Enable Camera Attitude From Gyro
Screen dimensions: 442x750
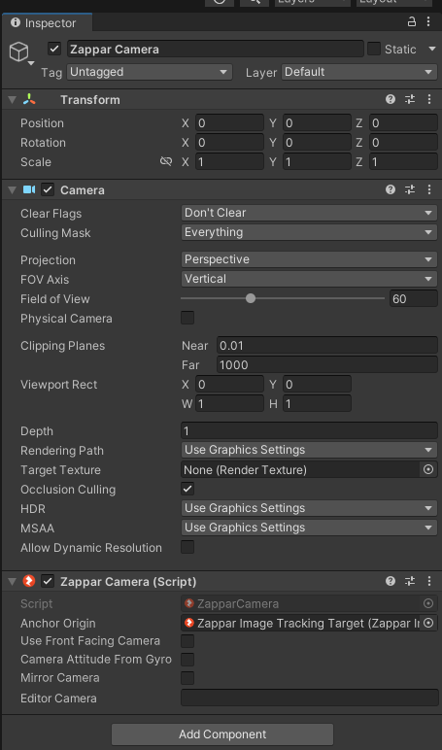187,660
